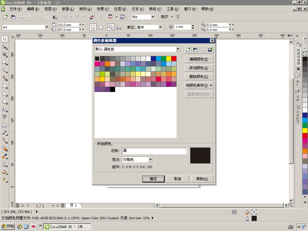
Task: Open a palette file in editor dialog
Action: (x=196, y=50)
